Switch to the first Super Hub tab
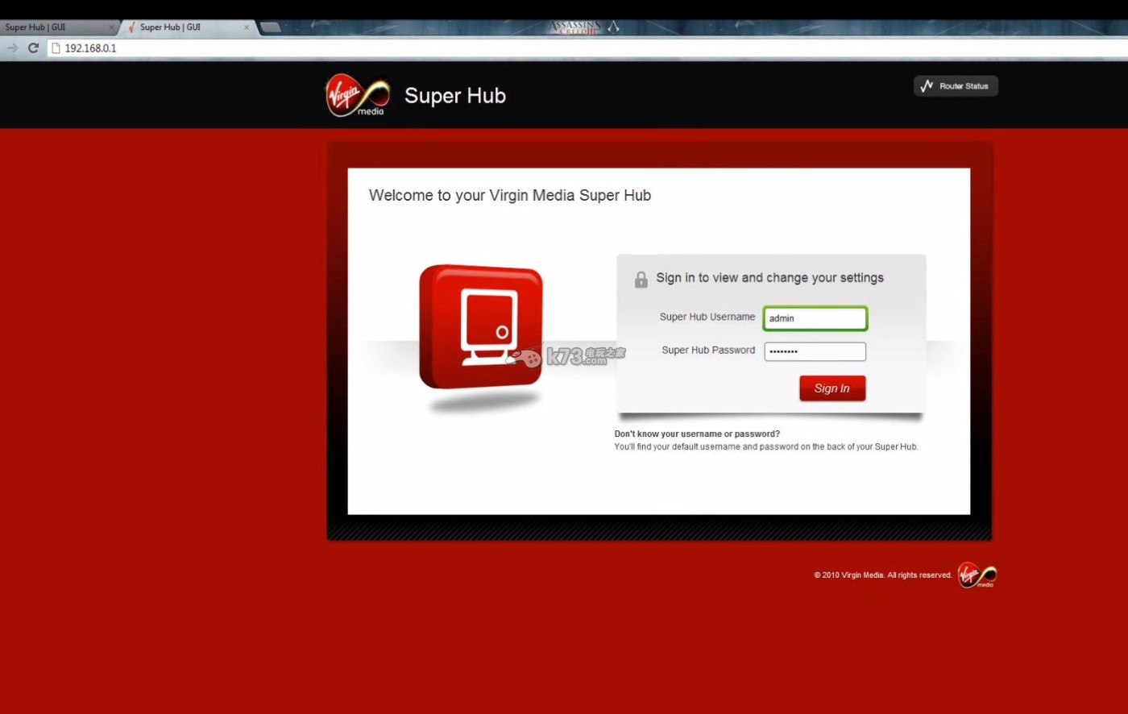 click(x=48, y=27)
